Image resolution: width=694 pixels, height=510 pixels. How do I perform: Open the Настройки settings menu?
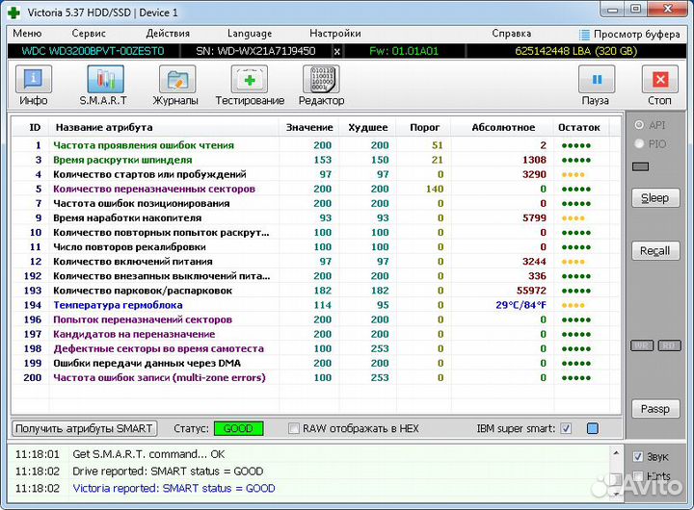335,33
